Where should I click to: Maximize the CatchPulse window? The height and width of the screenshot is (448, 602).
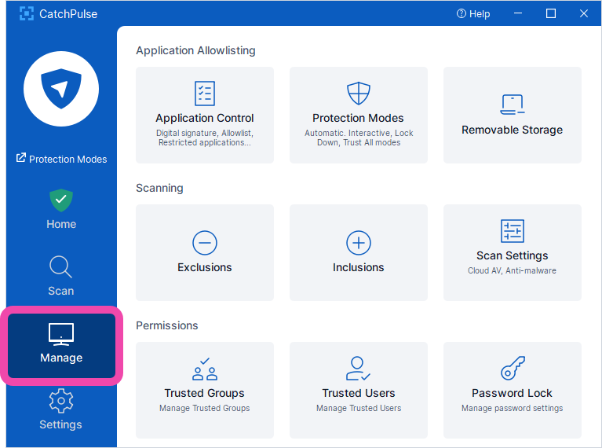pyautogui.click(x=551, y=13)
